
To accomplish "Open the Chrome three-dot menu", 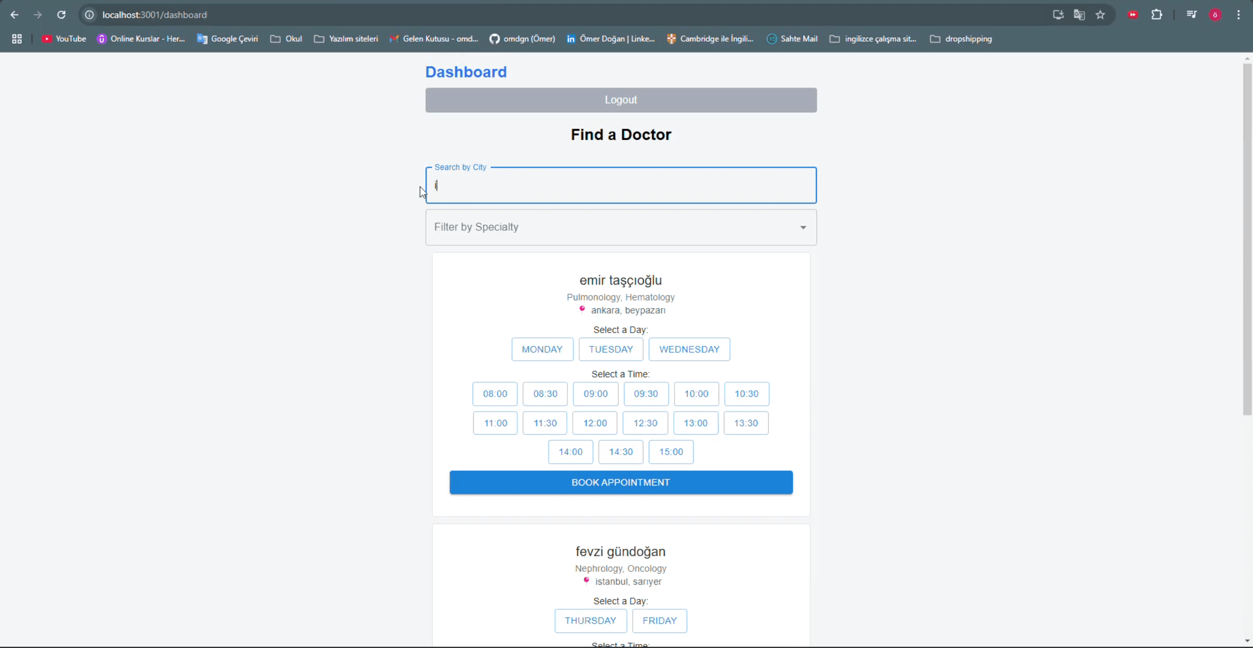I will coord(1238,15).
